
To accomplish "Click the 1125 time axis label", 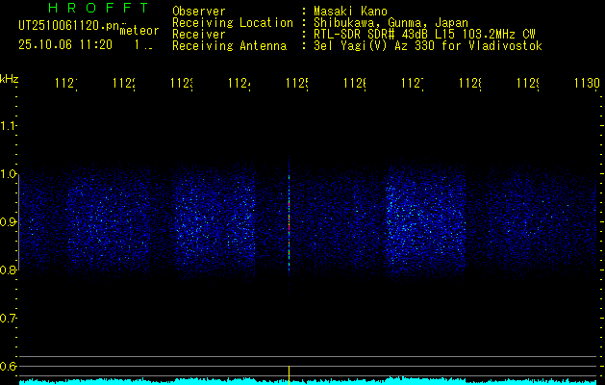I will point(297,83).
